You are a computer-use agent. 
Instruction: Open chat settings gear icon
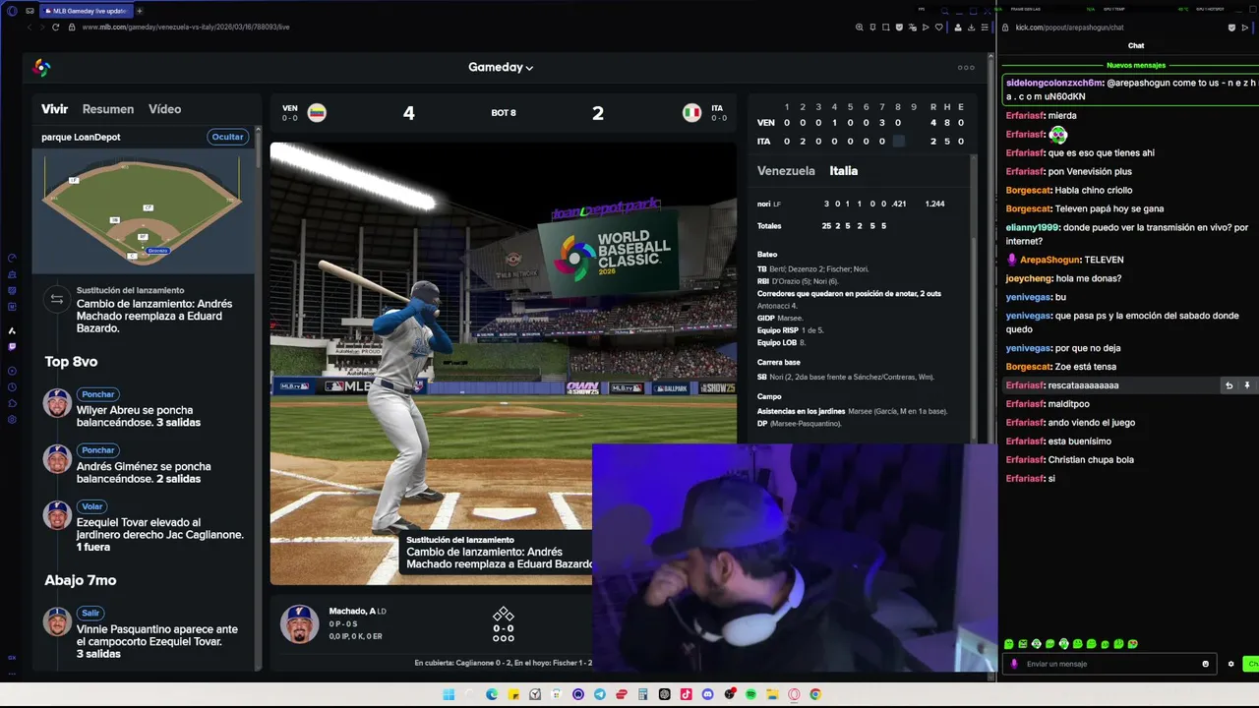(x=1230, y=664)
